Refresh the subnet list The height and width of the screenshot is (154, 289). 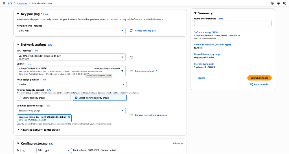coord(131,71)
